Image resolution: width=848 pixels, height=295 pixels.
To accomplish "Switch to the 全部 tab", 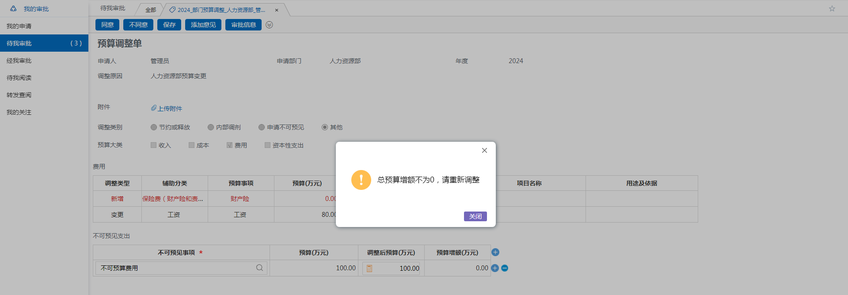I will [x=151, y=10].
